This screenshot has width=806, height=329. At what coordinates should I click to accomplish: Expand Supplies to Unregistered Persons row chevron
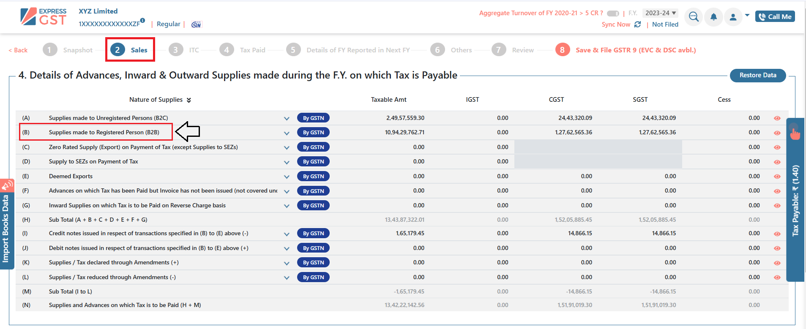coord(287,119)
